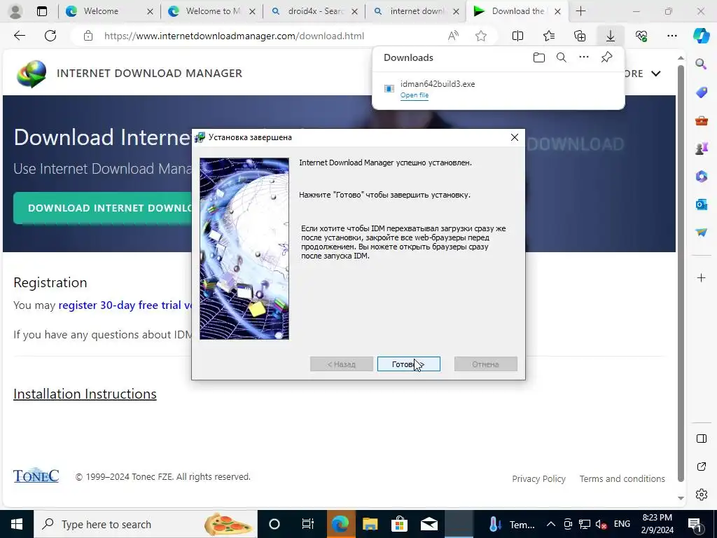Open sidebar Outlook icon
This screenshot has width=717, height=538.
pos(701,204)
